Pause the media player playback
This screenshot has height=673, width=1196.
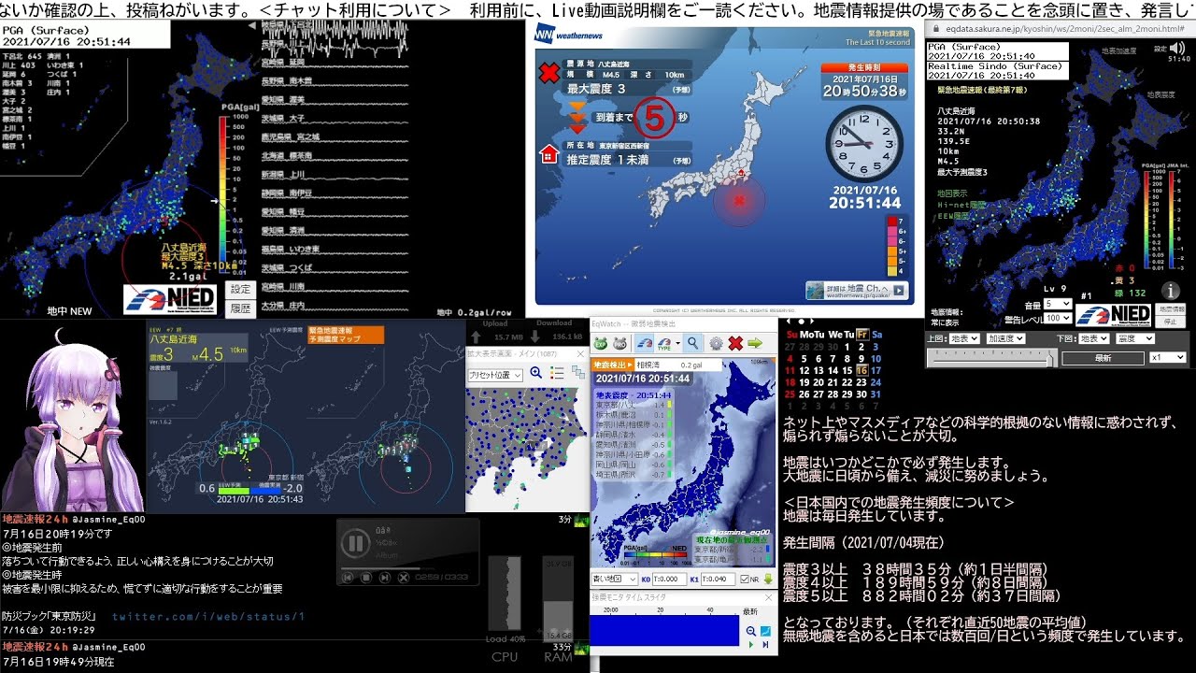pos(355,542)
